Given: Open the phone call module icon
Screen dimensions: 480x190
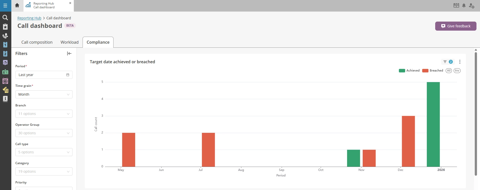Looking at the screenshot, I should [x=5, y=36].
